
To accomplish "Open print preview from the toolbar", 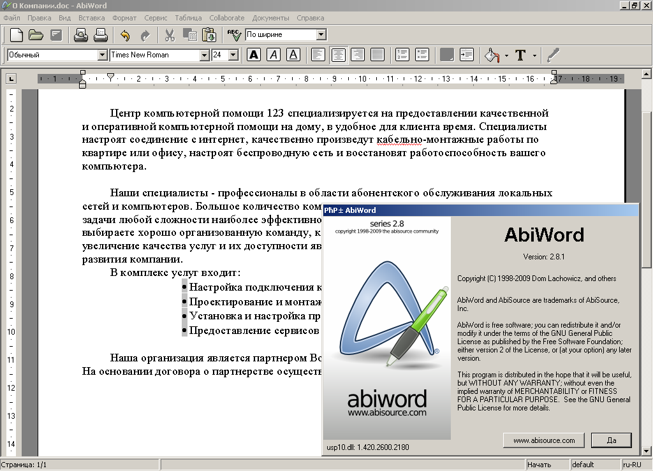I will coord(81,35).
